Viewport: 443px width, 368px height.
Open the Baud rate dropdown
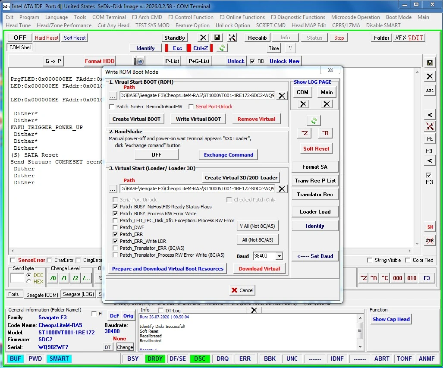click(279, 256)
